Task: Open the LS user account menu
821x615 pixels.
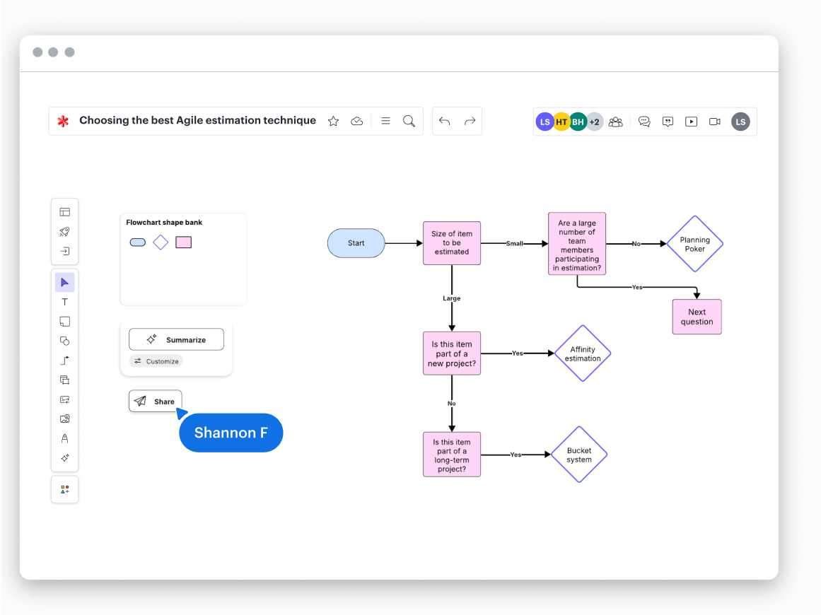Action: [x=740, y=122]
